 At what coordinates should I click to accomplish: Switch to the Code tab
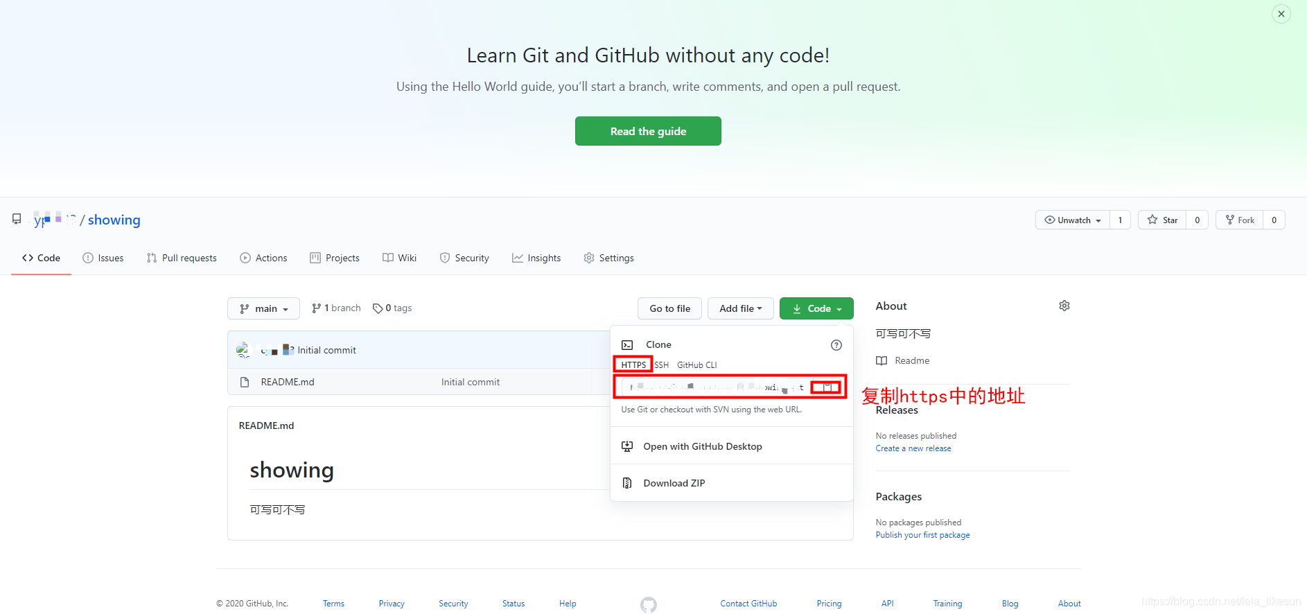[41, 258]
